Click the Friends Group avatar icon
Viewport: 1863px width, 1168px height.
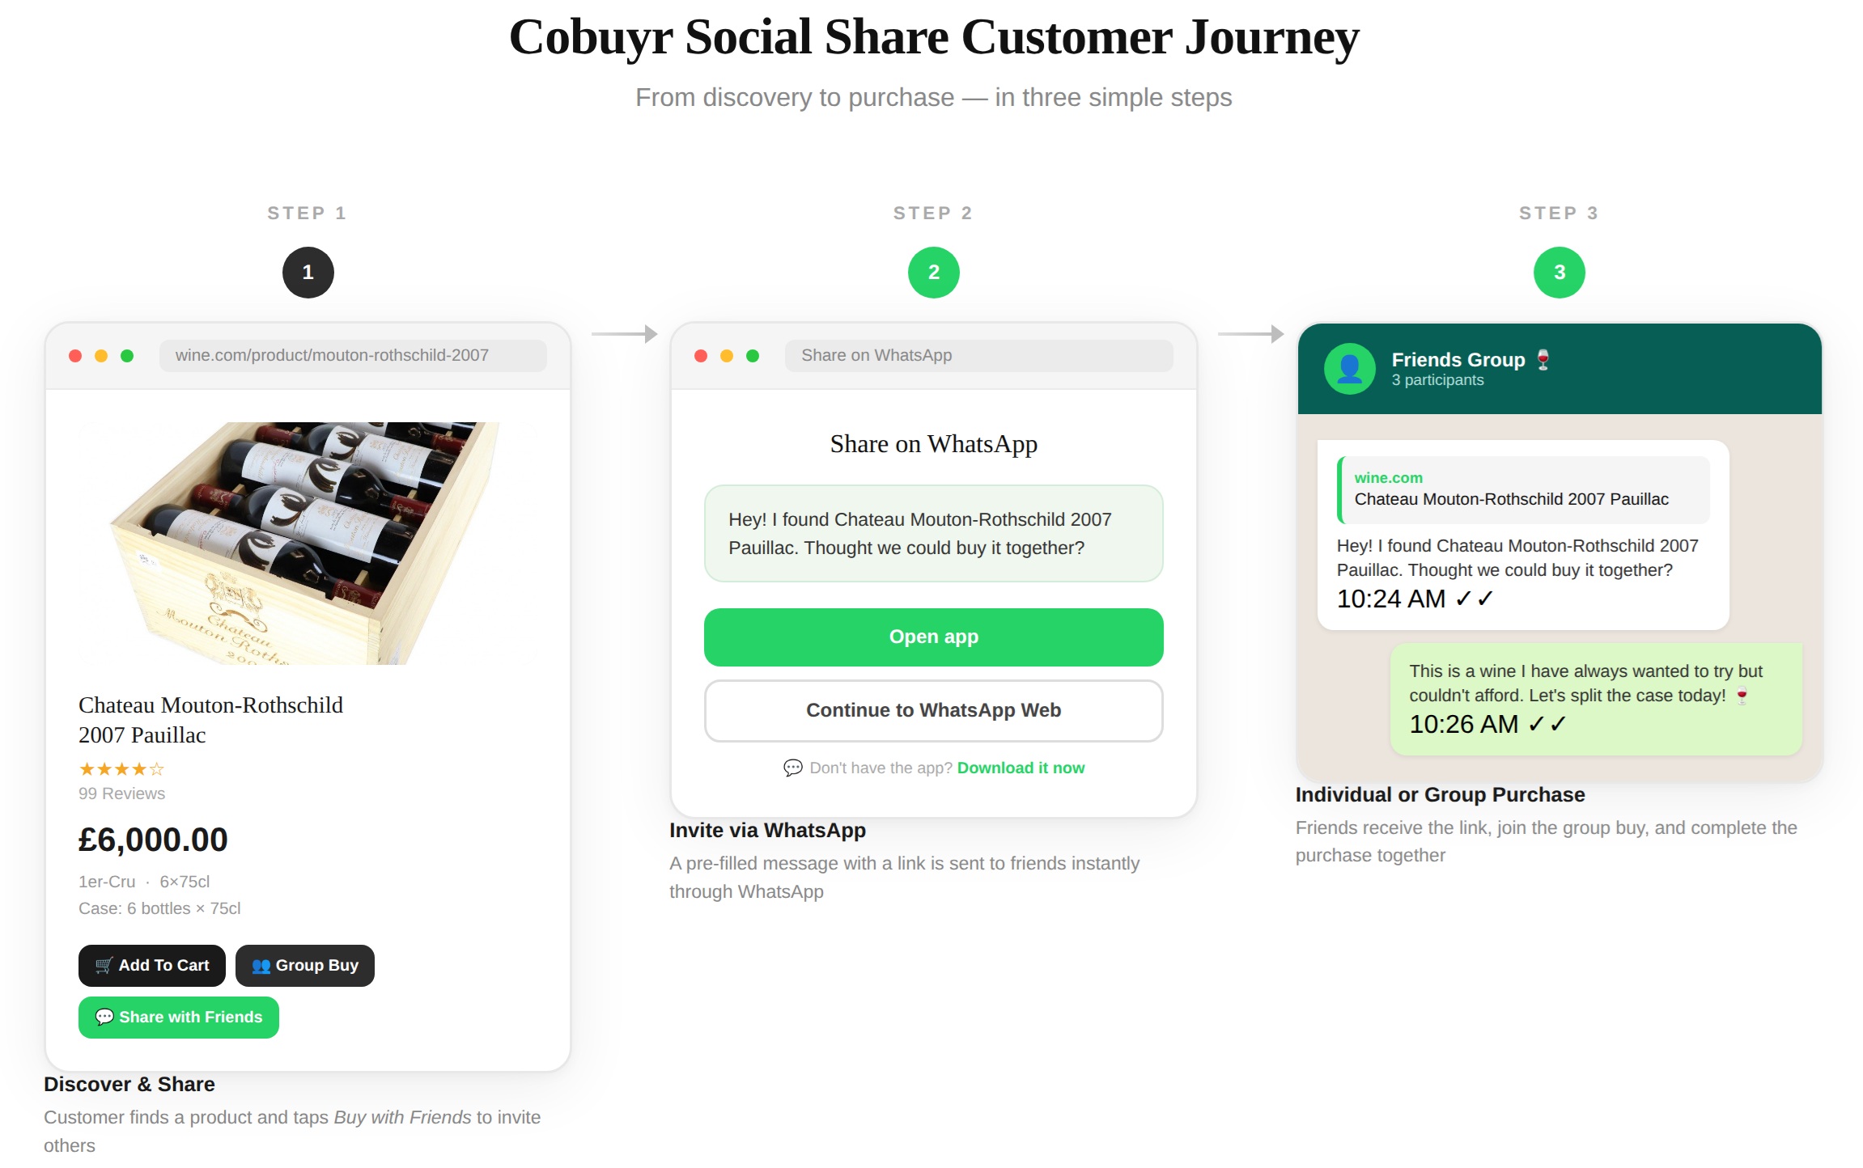[1349, 369]
